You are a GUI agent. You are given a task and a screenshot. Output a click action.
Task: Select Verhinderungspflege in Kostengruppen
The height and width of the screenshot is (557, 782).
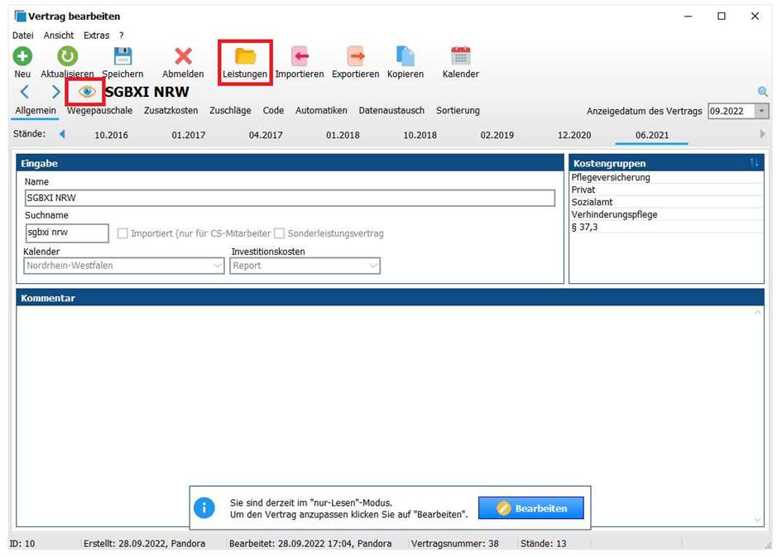pos(666,214)
